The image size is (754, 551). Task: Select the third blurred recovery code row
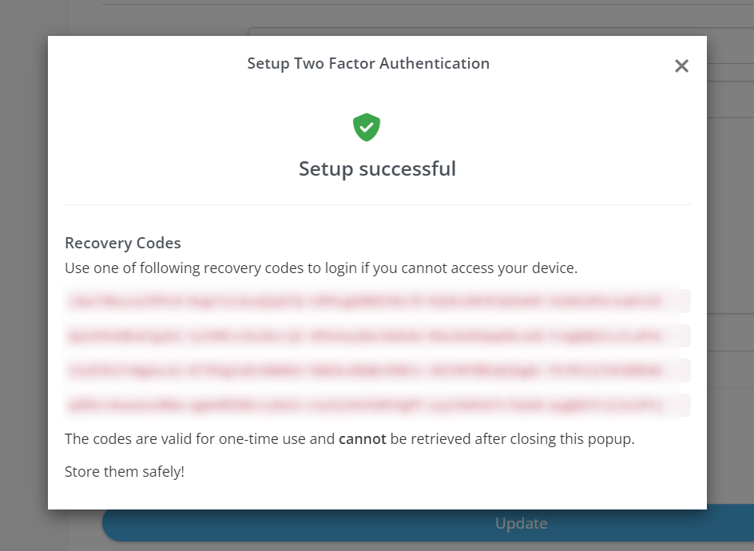pyautogui.click(x=378, y=371)
